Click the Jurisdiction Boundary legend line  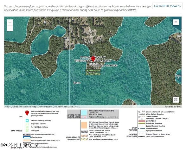pos(142,123)
